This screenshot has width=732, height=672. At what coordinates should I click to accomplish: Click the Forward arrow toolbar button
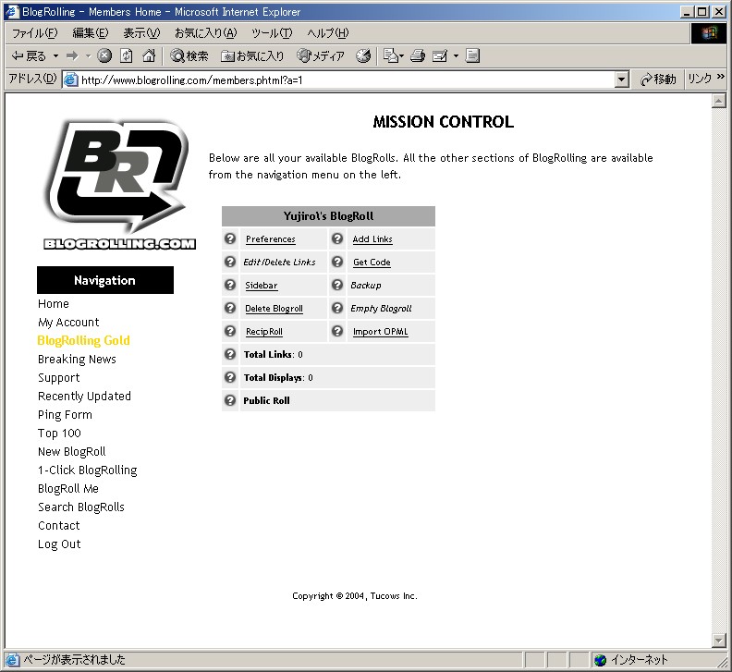point(72,56)
